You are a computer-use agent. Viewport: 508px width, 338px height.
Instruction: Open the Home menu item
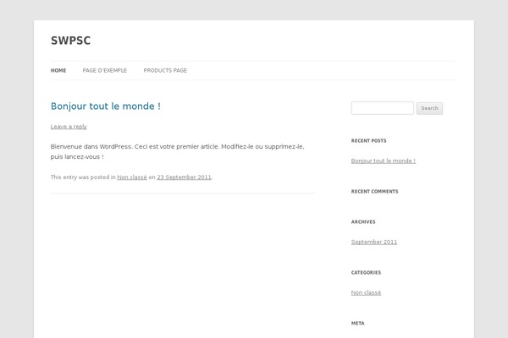[58, 70]
